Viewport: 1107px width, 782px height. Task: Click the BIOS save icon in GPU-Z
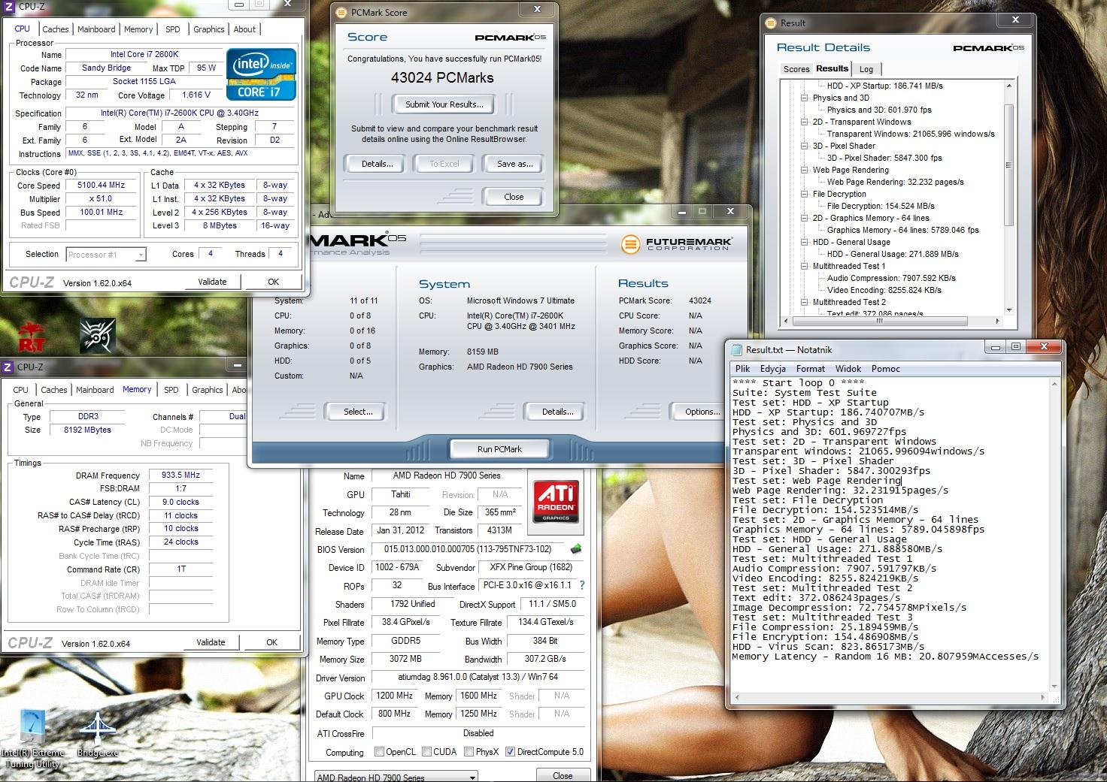click(576, 549)
